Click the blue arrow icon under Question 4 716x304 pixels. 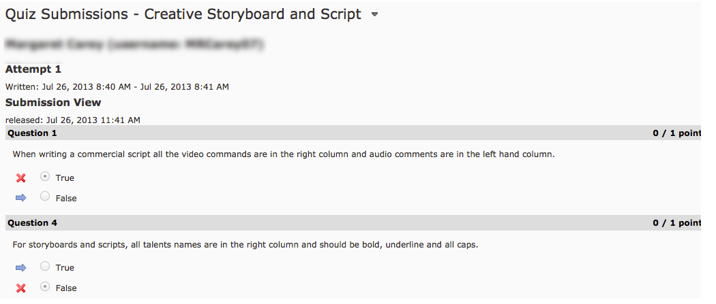pyautogui.click(x=21, y=267)
